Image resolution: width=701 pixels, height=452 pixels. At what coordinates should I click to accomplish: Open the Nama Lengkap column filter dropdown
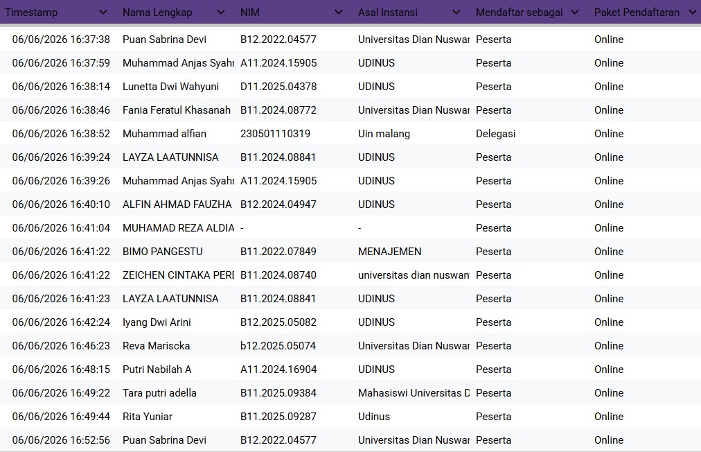click(221, 12)
